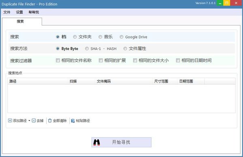This screenshot has height=157, width=243.
Task: Click the clipboard icon for 粘贴路径
Action: 73,121
